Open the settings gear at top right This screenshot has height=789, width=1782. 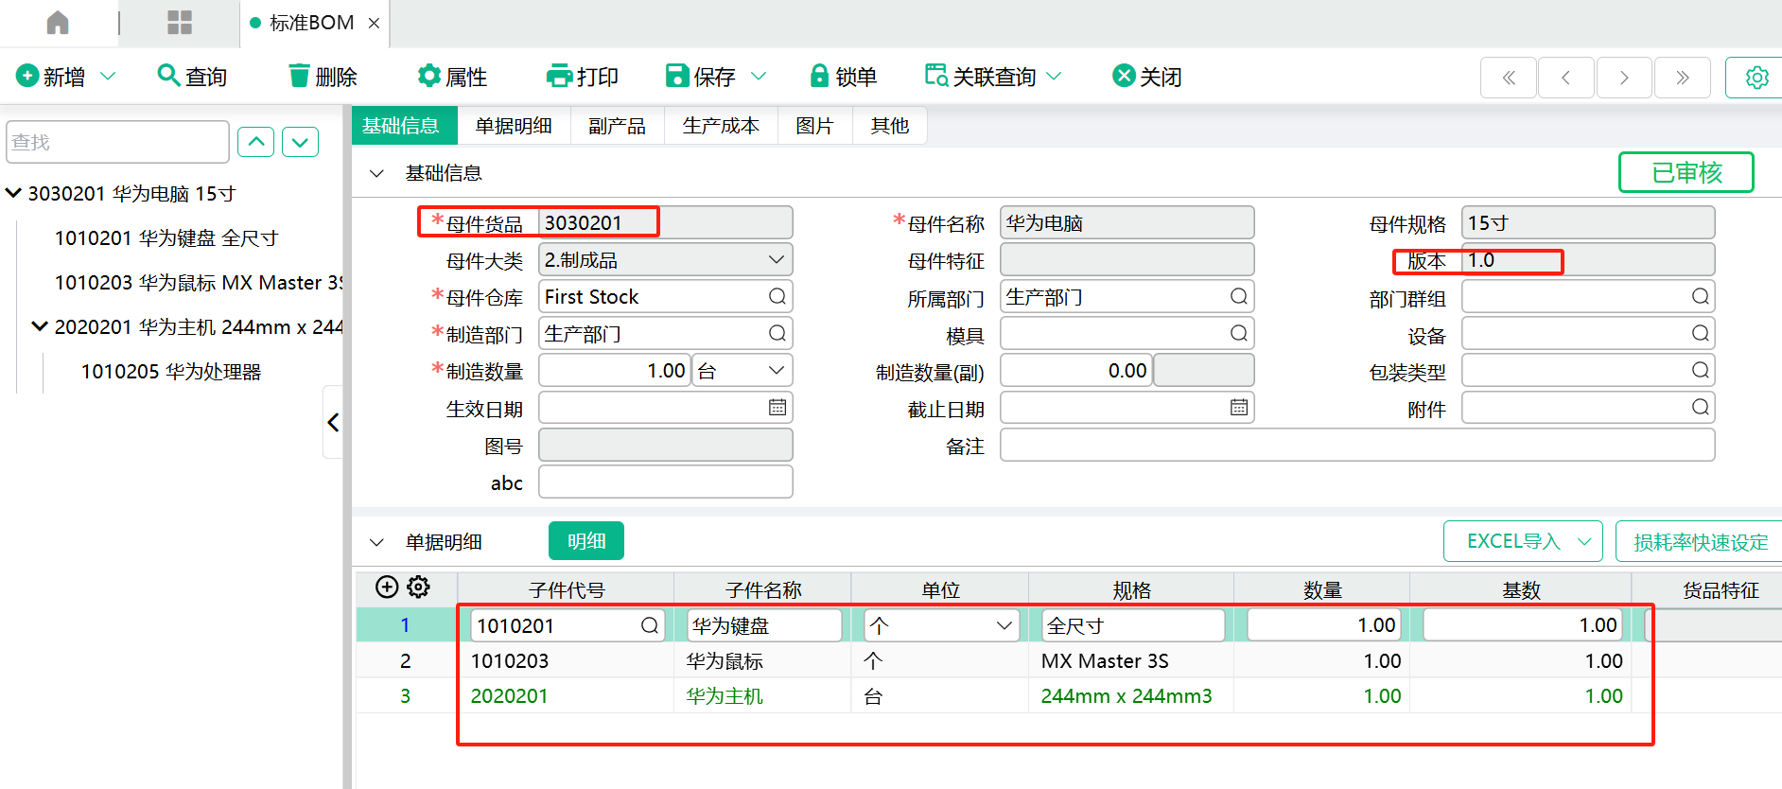click(1756, 78)
